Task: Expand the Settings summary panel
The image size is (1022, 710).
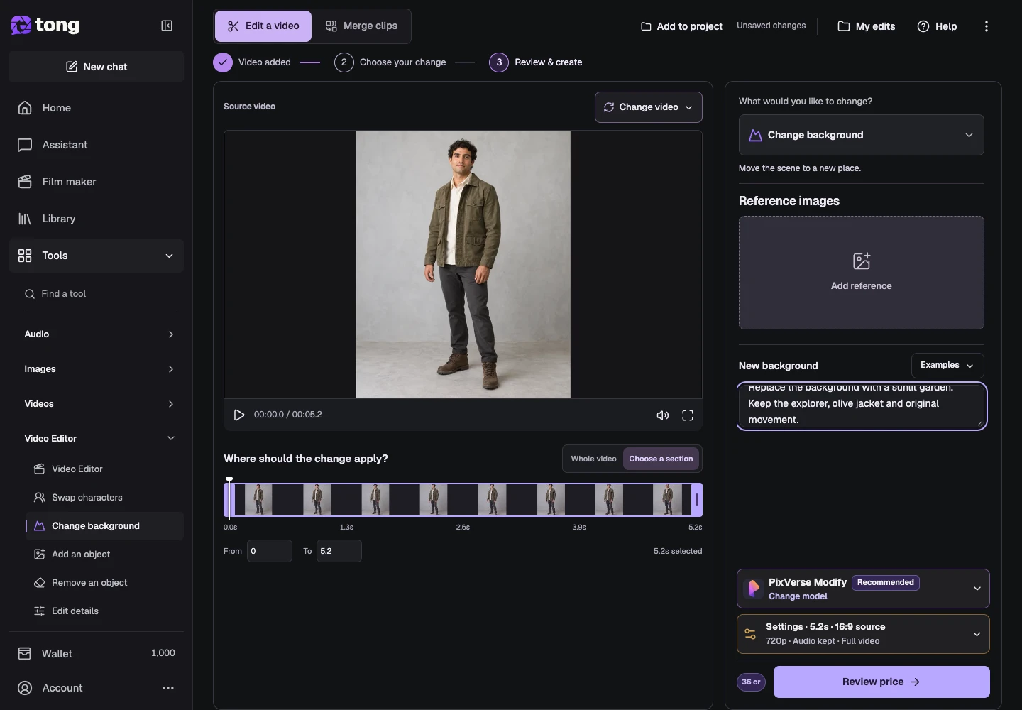Action: (863, 633)
